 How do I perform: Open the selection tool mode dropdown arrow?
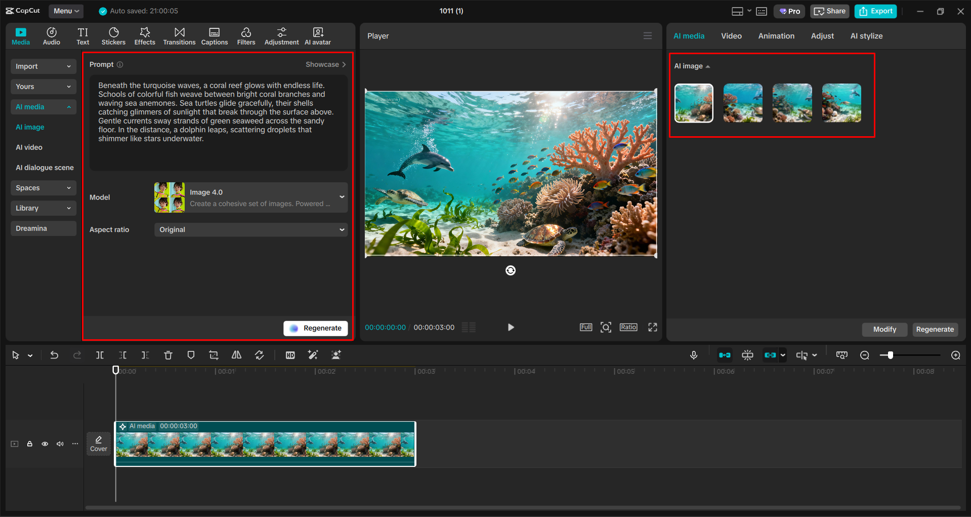[x=30, y=355]
